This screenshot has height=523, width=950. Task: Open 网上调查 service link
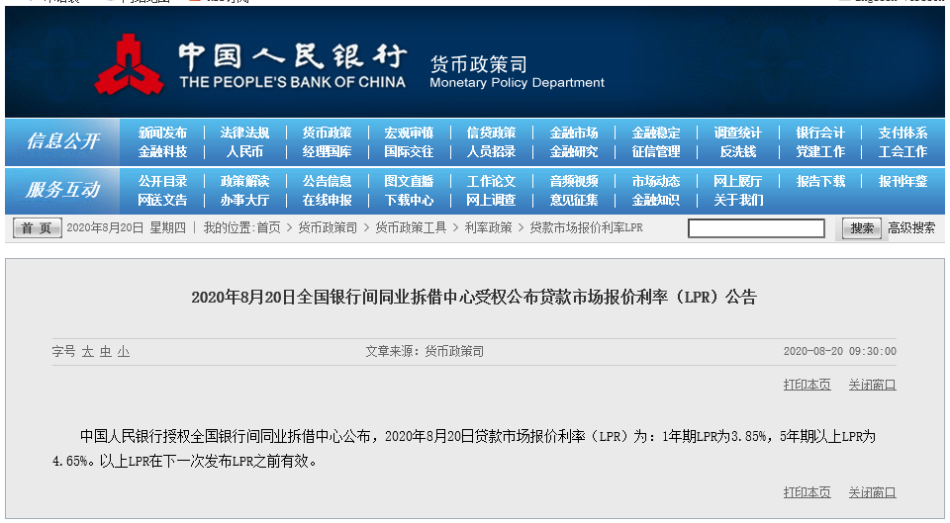tap(492, 200)
